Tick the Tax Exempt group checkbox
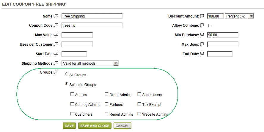 (x=139, y=104)
